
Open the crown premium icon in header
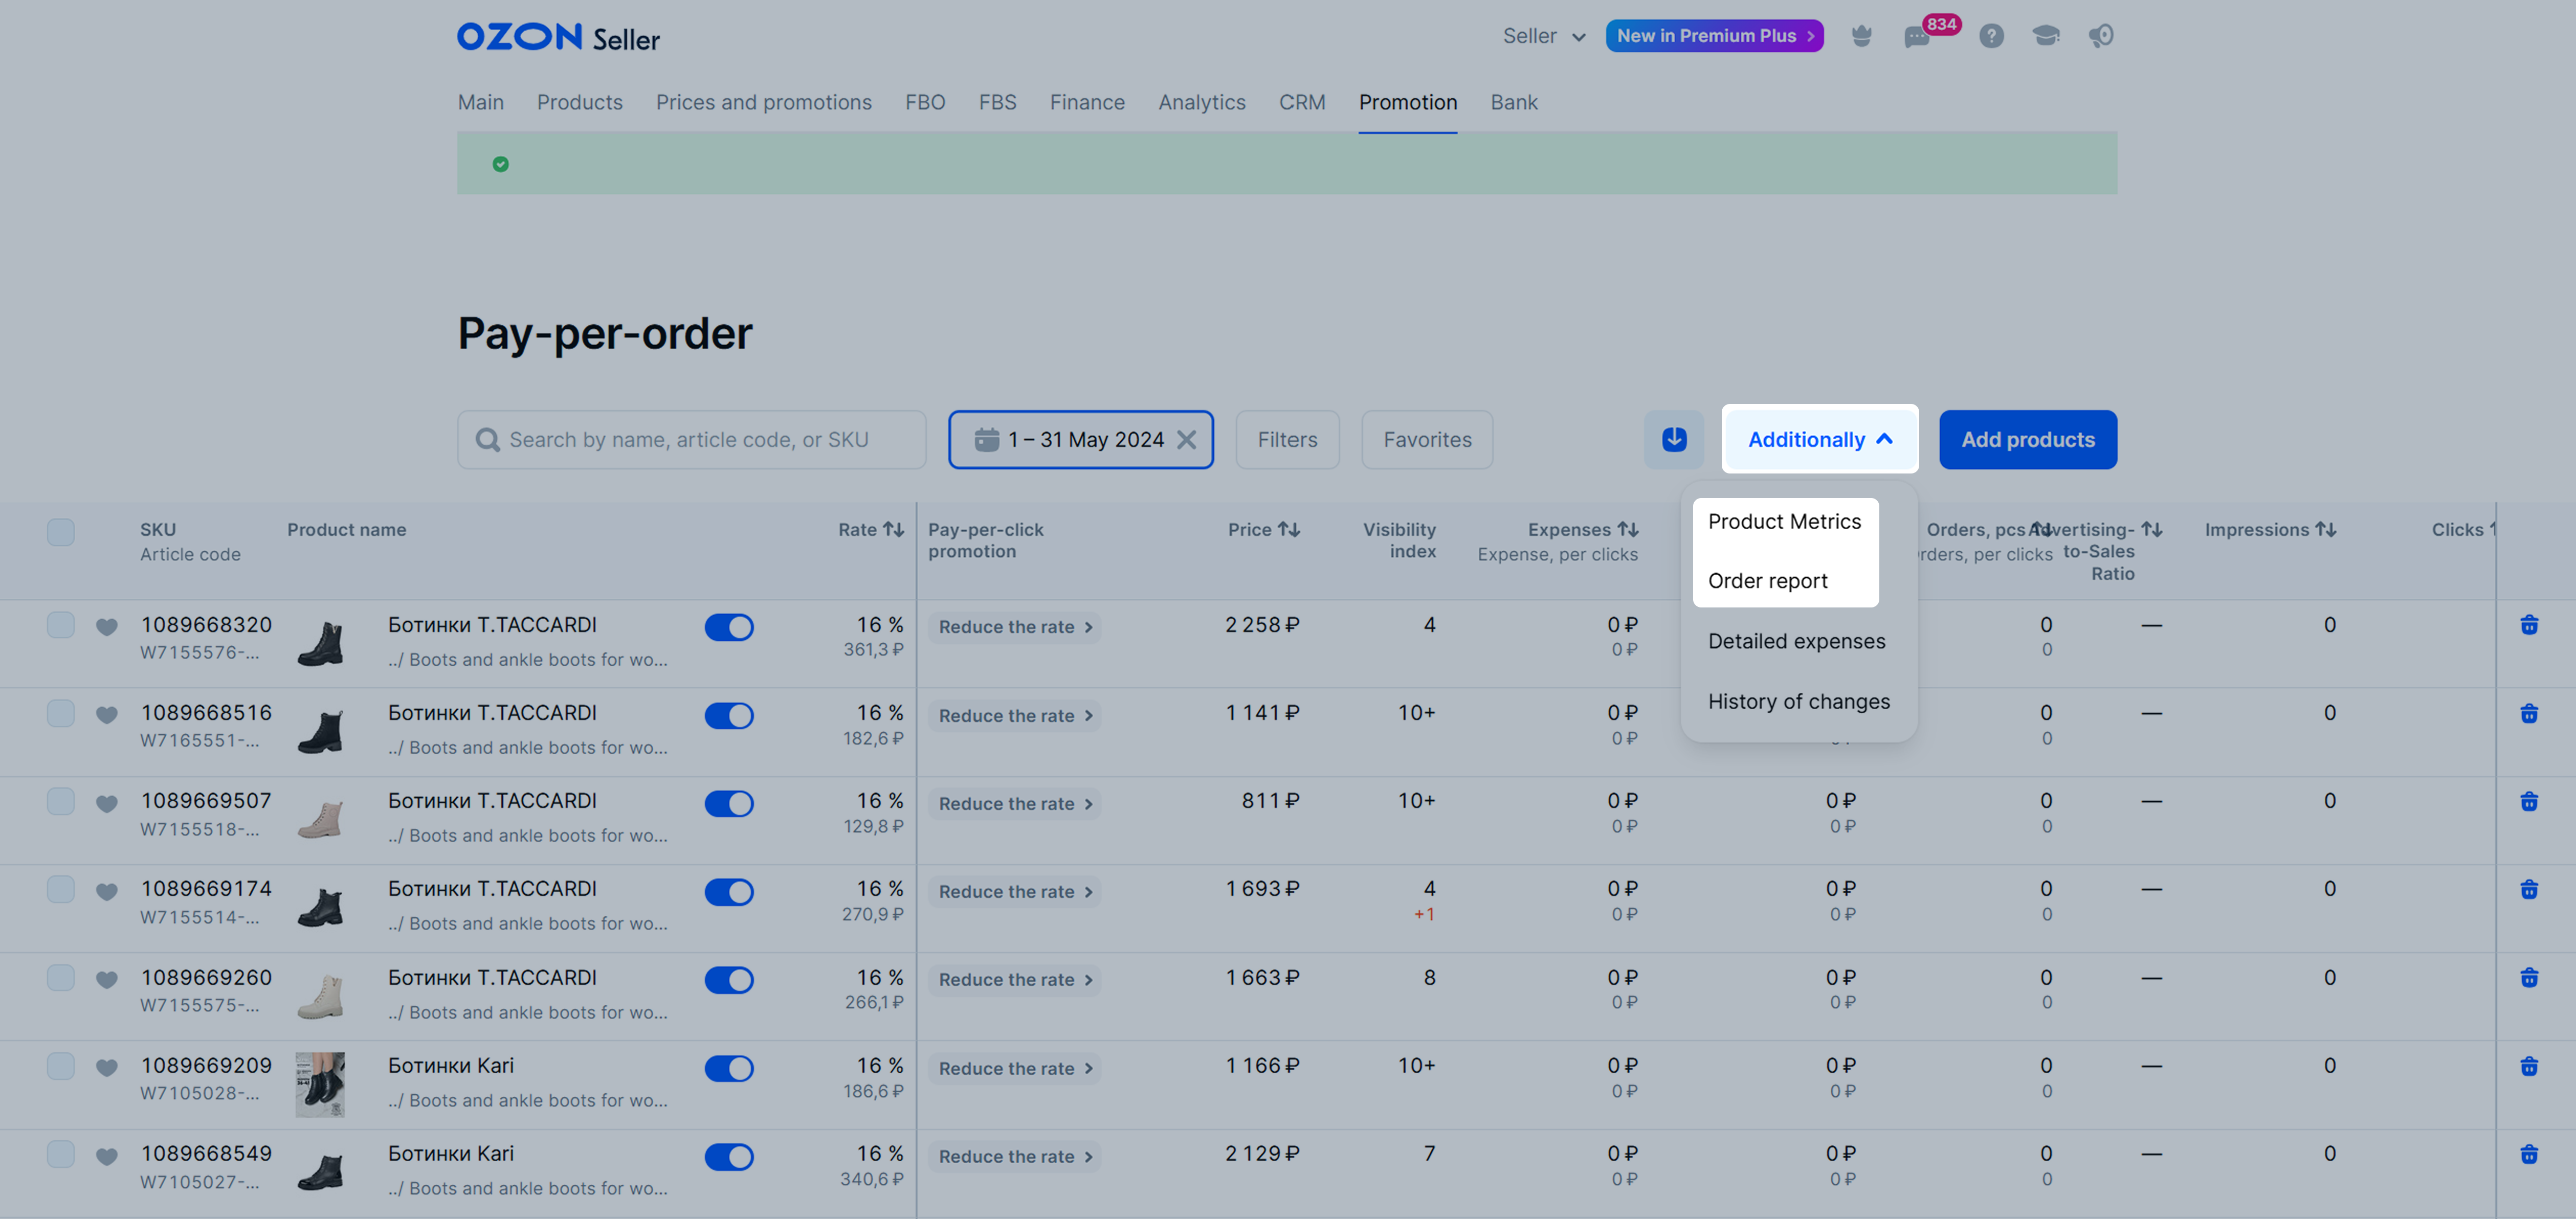1861,36
